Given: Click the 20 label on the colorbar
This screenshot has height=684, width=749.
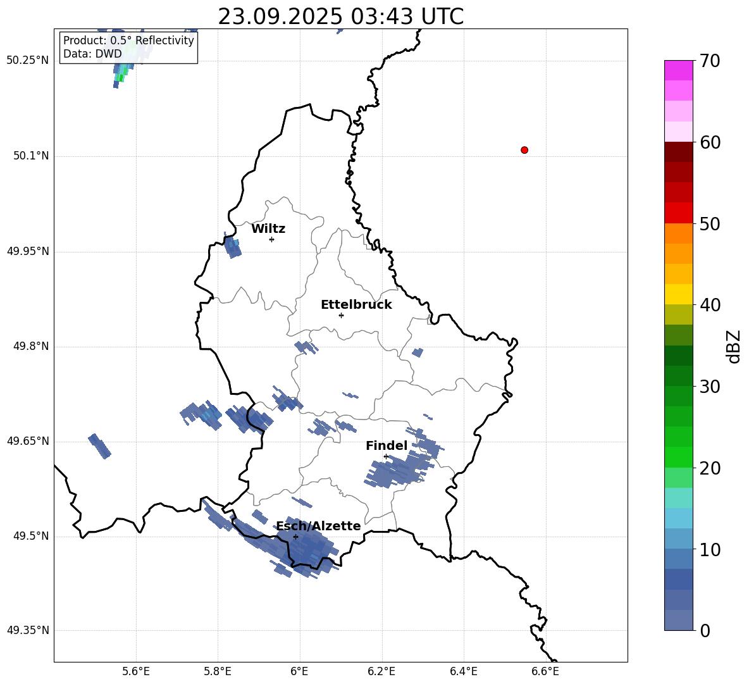Looking at the screenshot, I should (710, 468).
